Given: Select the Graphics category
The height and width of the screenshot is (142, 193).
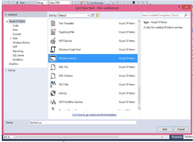Looking at the screenshot, I should point(13,64).
